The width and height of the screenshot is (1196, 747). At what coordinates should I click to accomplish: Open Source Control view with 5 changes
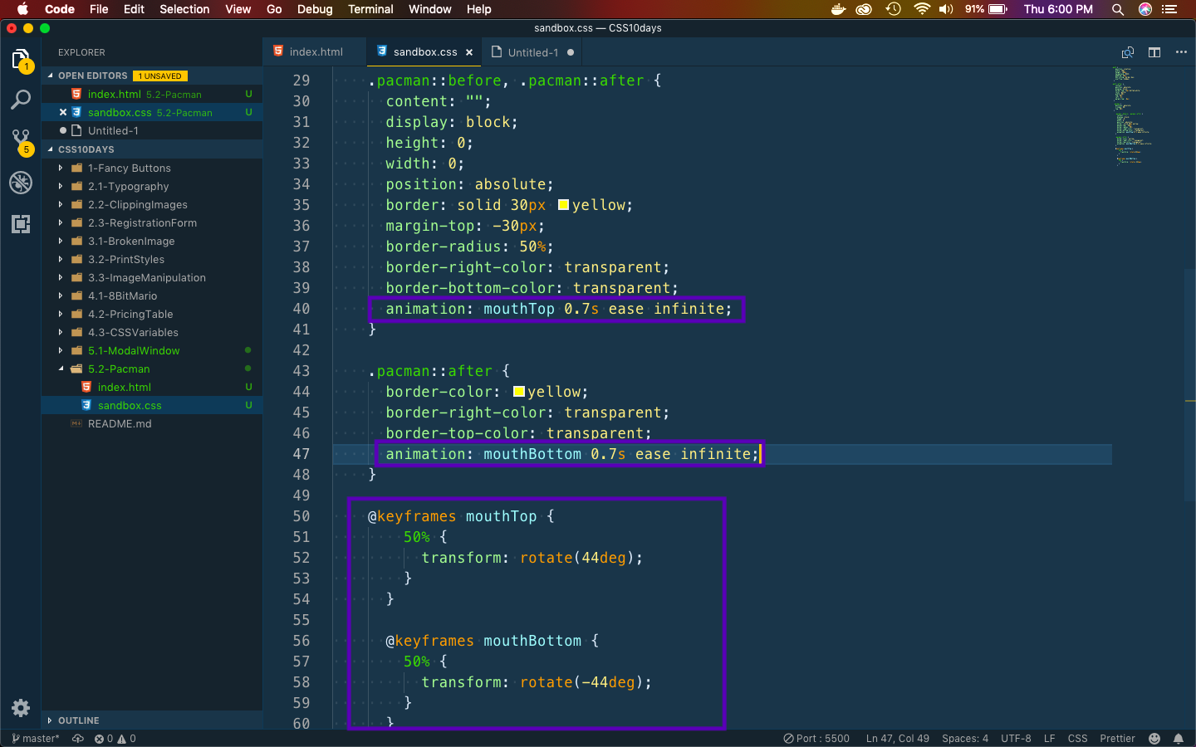coord(21,141)
